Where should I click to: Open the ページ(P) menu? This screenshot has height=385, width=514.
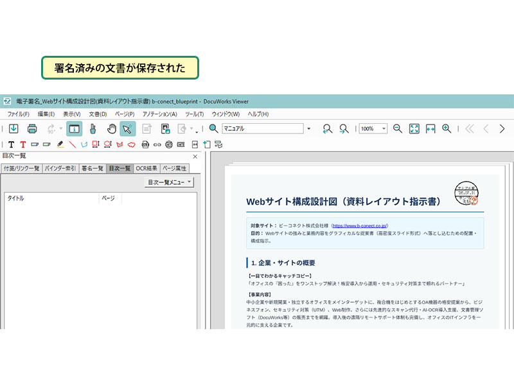pyautogui.click(x=125, y=114)
